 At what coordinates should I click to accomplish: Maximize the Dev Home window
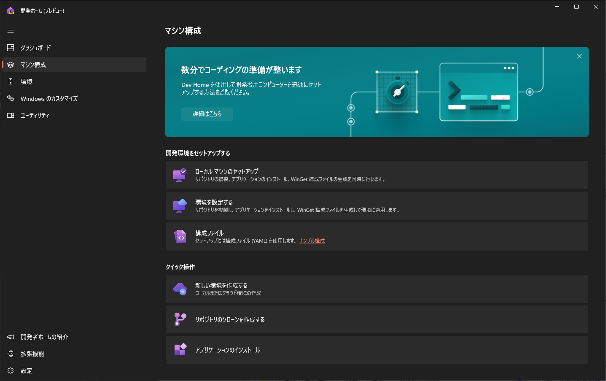(576, 7)
